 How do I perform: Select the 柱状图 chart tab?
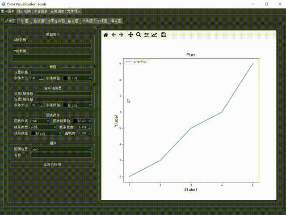pyautogui.click(x=39, y=21)
